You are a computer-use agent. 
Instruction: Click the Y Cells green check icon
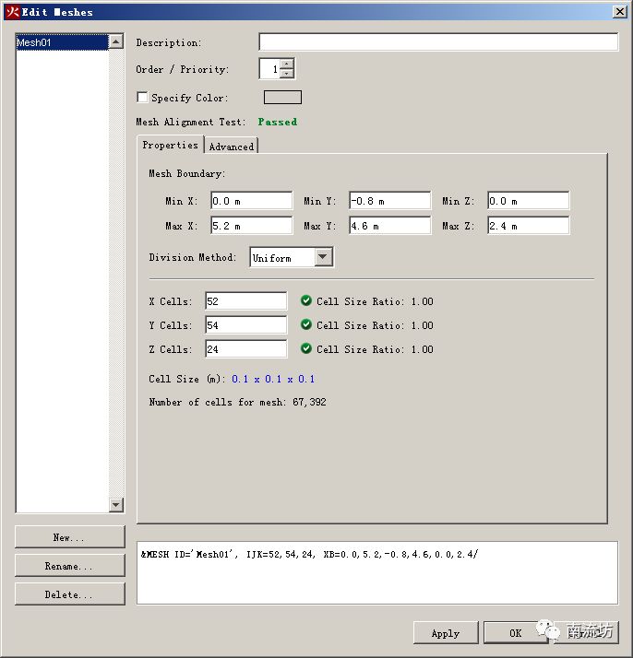pyautogui.click(x=306, y=325)
